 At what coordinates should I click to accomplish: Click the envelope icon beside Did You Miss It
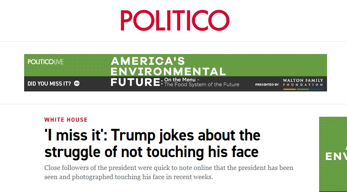tap(77, 84)
